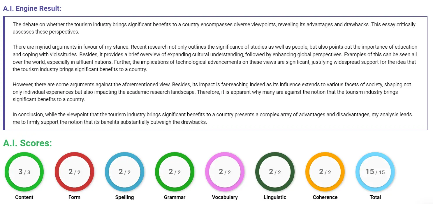Click the Grammar label under its circle
This screenshot has height=204, width=433.
[x=175, y=197]
